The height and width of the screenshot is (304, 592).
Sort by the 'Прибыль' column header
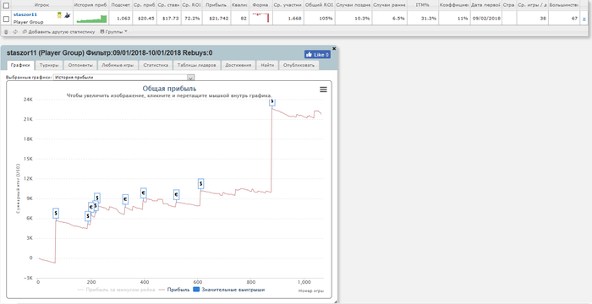point(217,6)
